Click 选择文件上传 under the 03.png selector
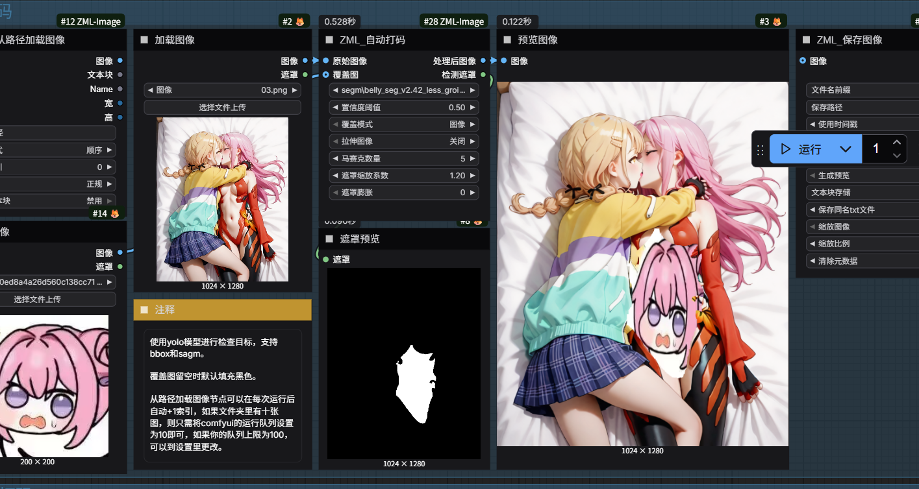 coord(222,107)
